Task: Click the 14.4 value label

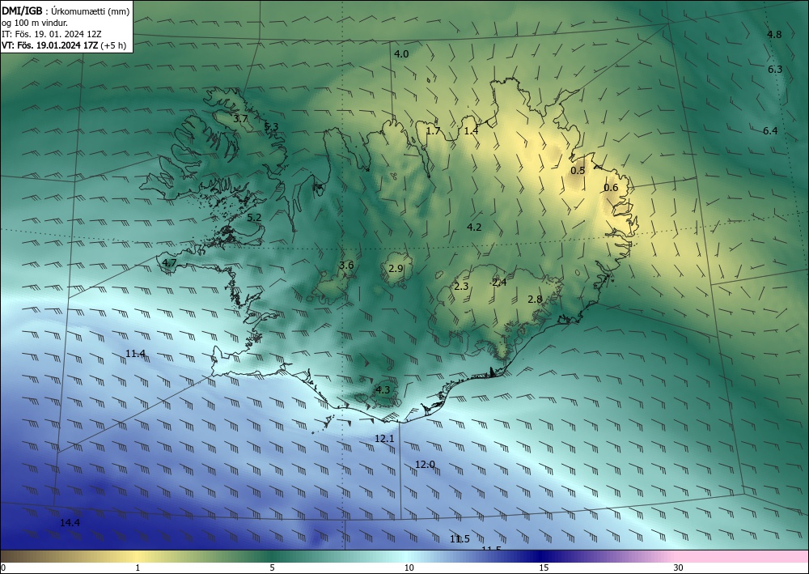Action: pyautogui.click(x=70, y=523)
